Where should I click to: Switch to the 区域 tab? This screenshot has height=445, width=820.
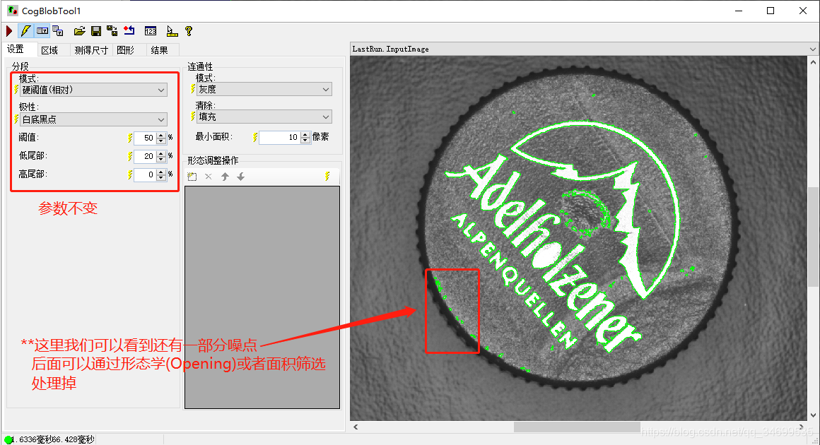point(49,50)
